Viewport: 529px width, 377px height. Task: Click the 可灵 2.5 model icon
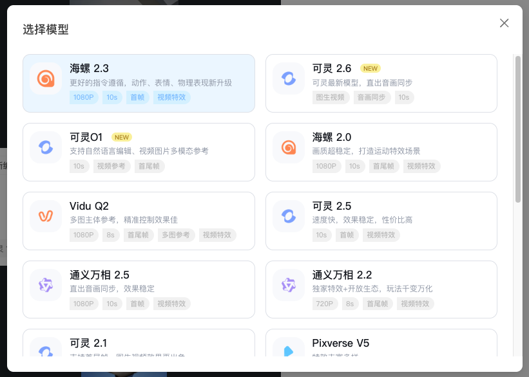[289, 216]
